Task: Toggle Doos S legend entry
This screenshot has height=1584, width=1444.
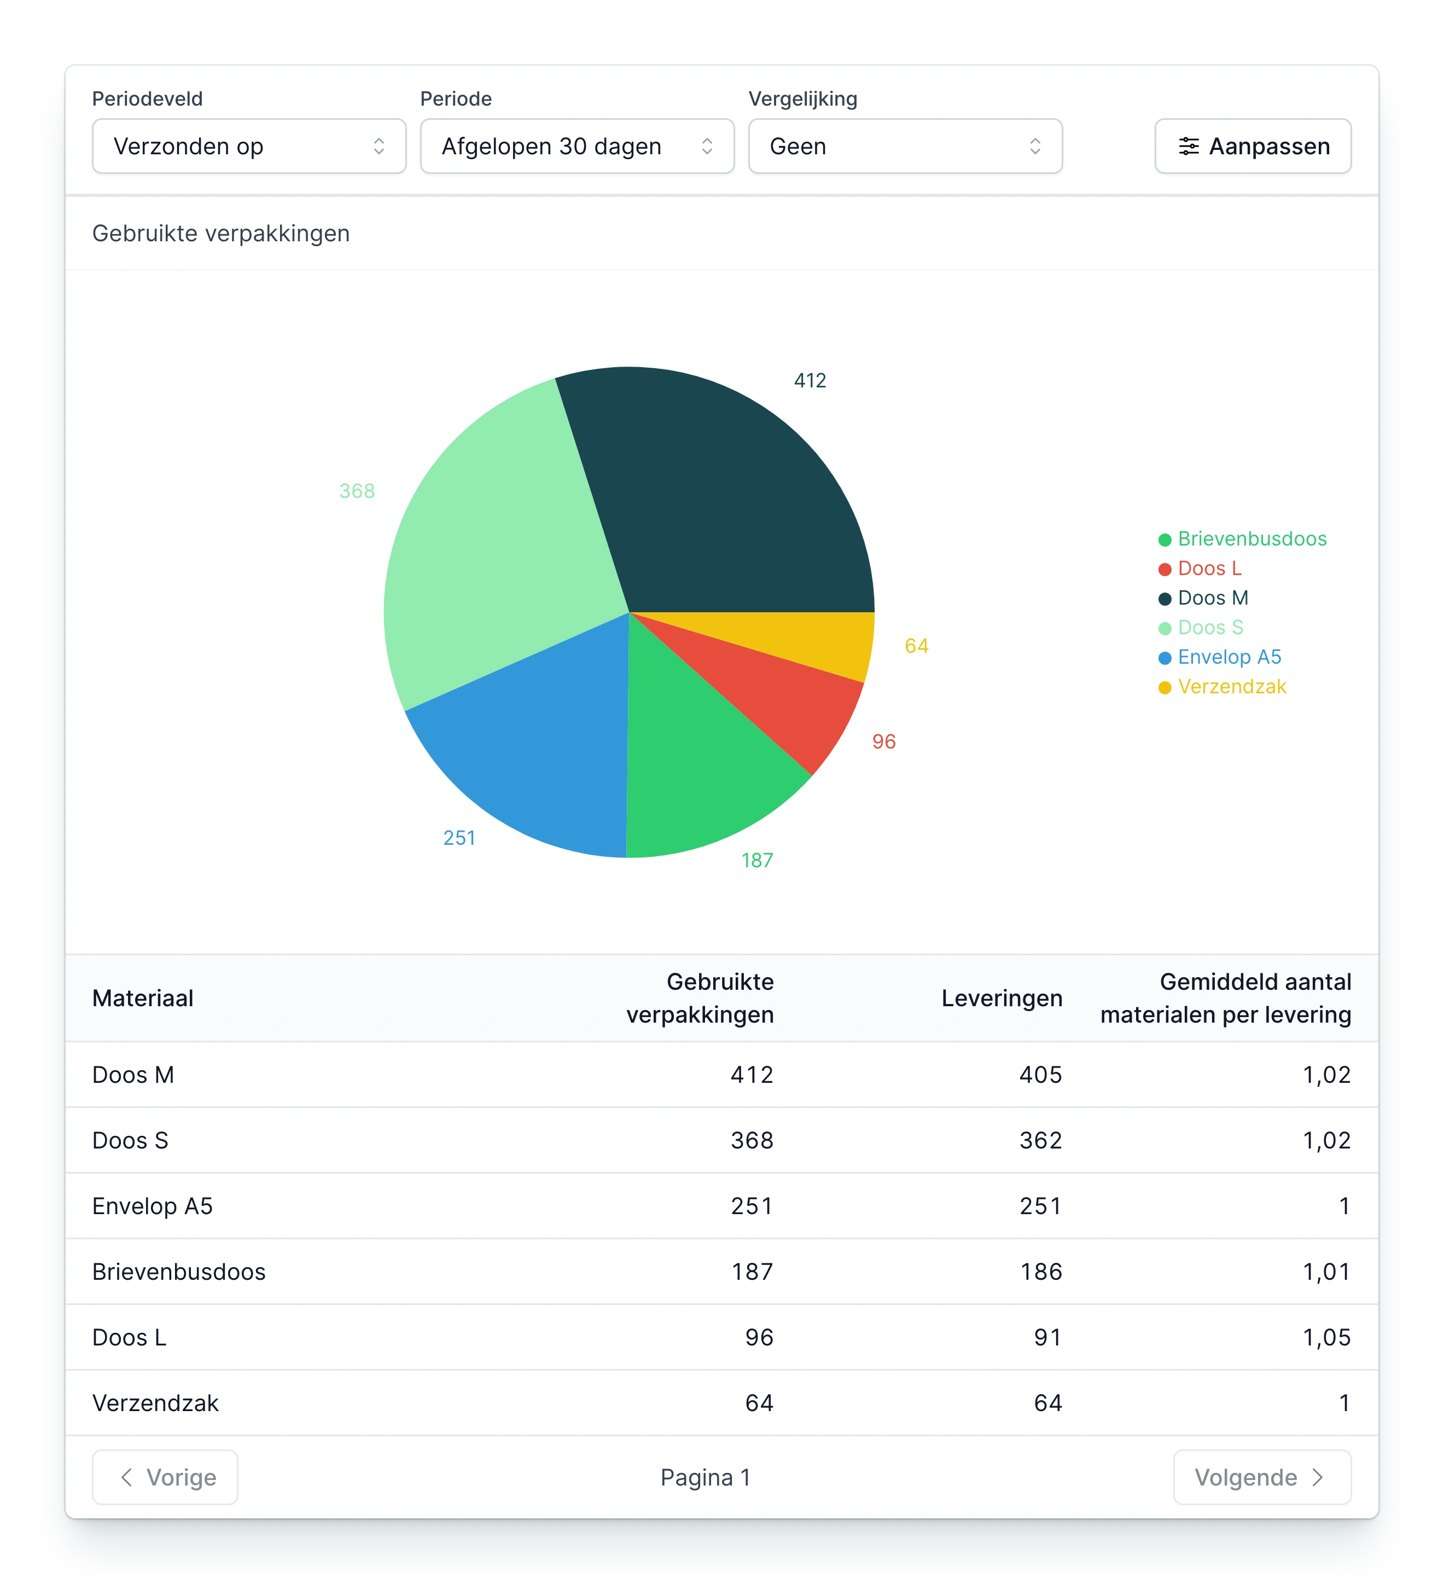Action: (x=1201, y=628)
